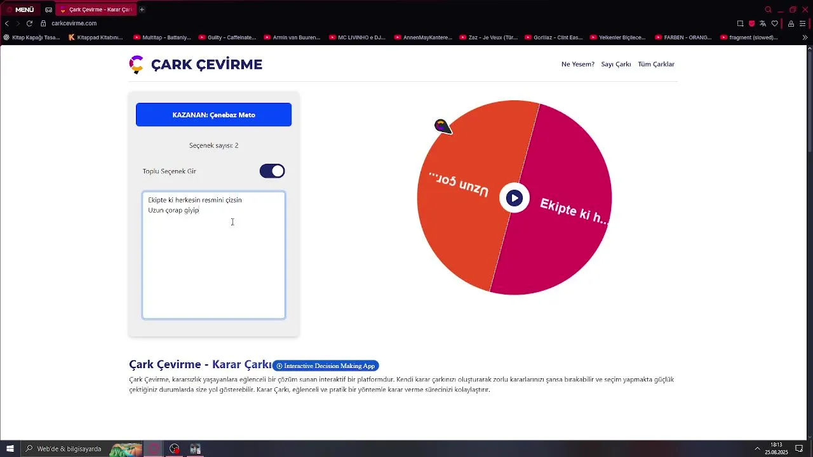The image size is (813, 457).
Task: Open the Multitap - Battaniy... bookmark
Action: 162,37
